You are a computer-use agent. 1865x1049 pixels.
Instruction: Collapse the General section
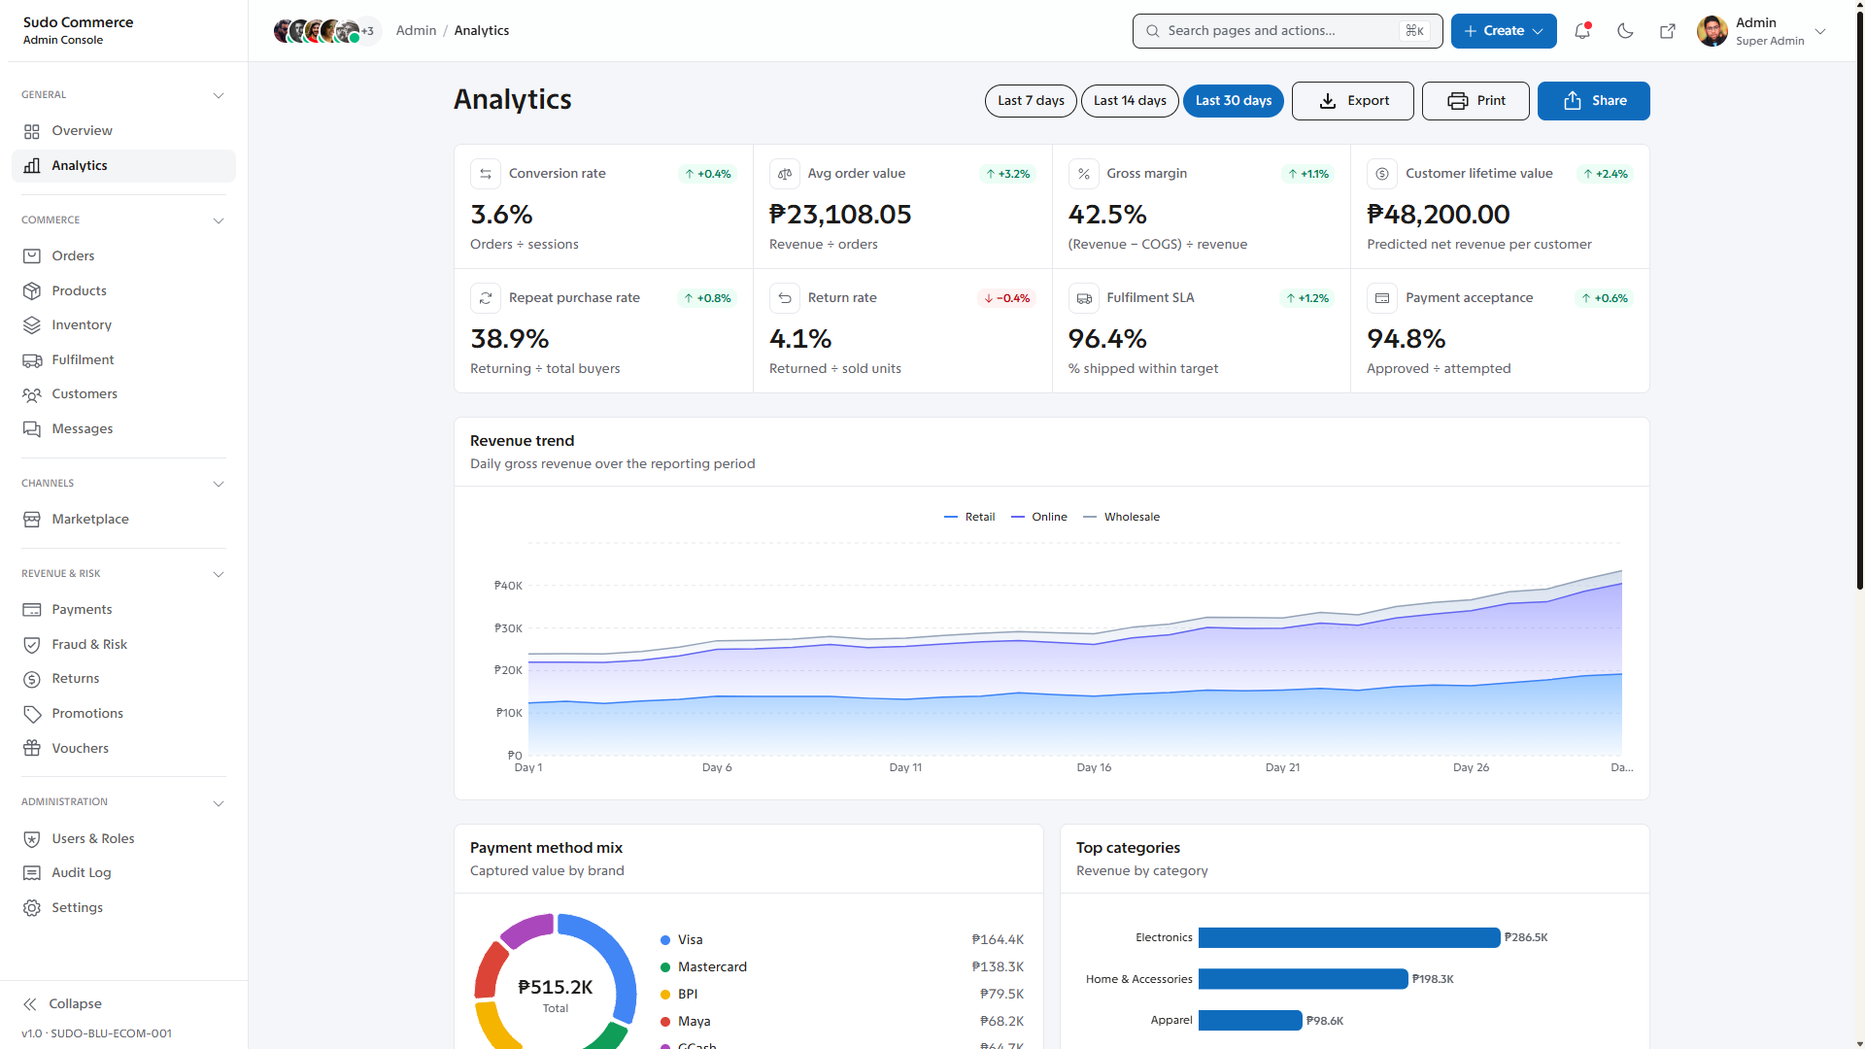(x=219, y=95)
